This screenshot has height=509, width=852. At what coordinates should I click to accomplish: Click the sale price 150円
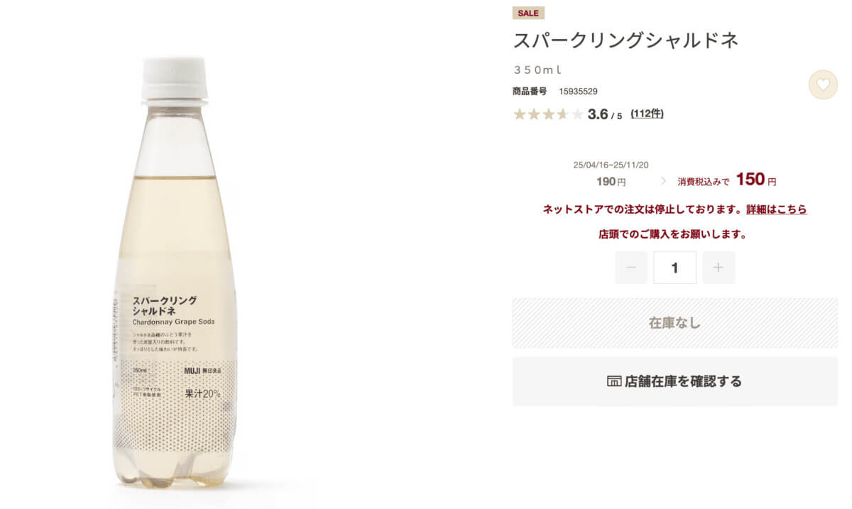(x=756, y=180)
